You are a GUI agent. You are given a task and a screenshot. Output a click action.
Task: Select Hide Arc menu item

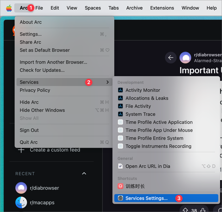pos(64,102)
